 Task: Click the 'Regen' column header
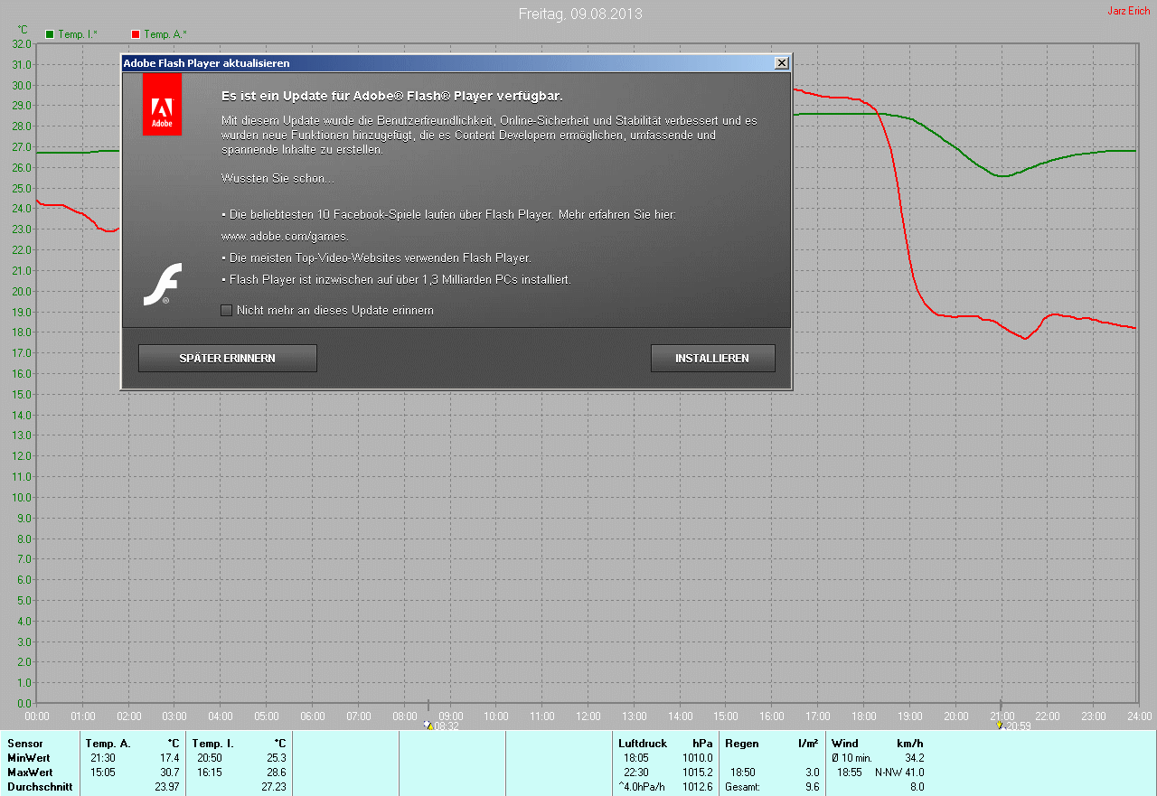740,744
